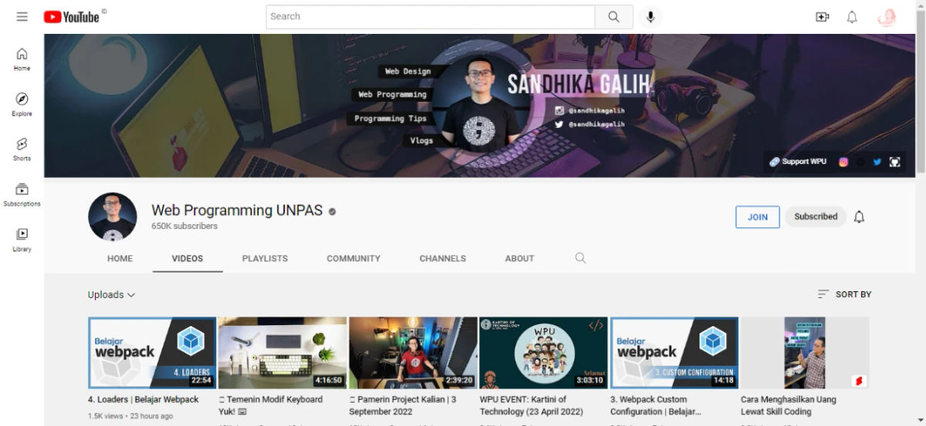Click the verified badge beside channel name
Screen dimensions: 926x426
[x=333, y=211]
